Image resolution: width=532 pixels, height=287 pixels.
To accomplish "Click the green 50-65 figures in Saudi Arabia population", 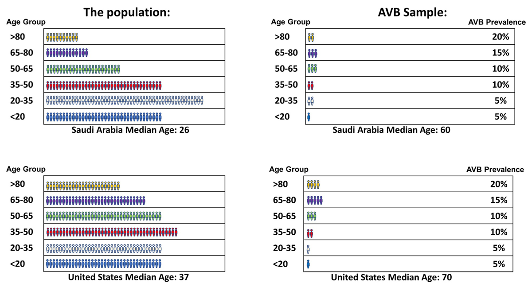I will [83, 69].
